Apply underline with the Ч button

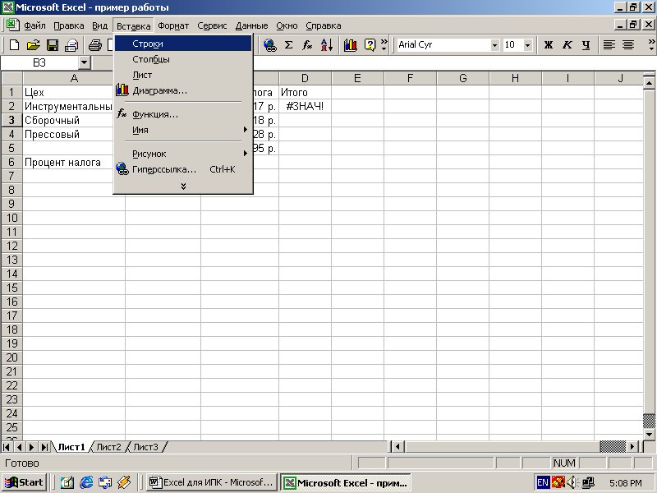click(x=586, y=45)
